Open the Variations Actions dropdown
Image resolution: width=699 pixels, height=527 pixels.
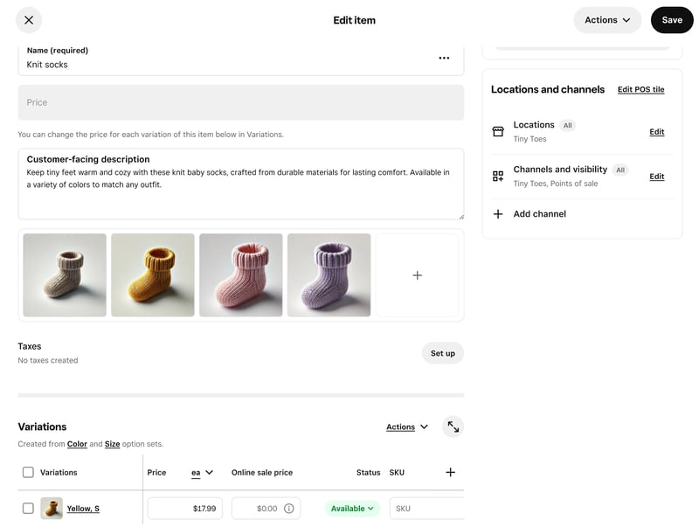(x=407, y=427)
